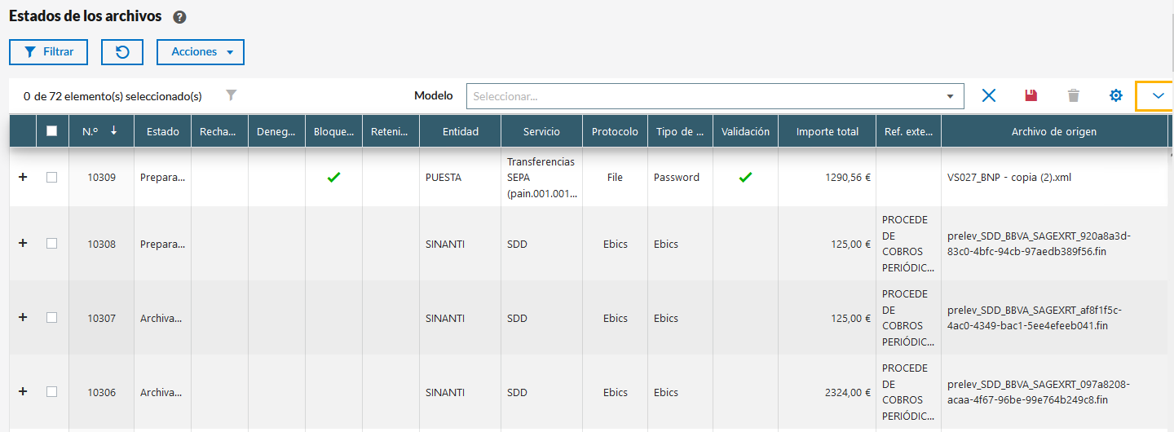This screenshot has height=432, width=1174.
Task: Save the model with red disk icon
Action: click(x=1031, y=95)
